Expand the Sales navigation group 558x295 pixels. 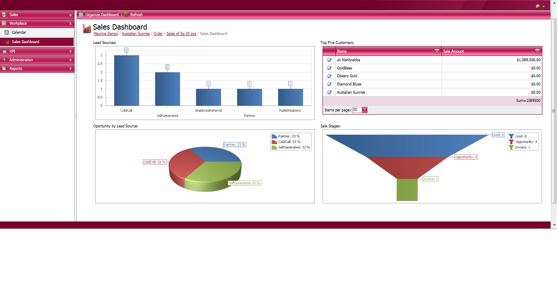pyautogui.click(x=37, y=15)
